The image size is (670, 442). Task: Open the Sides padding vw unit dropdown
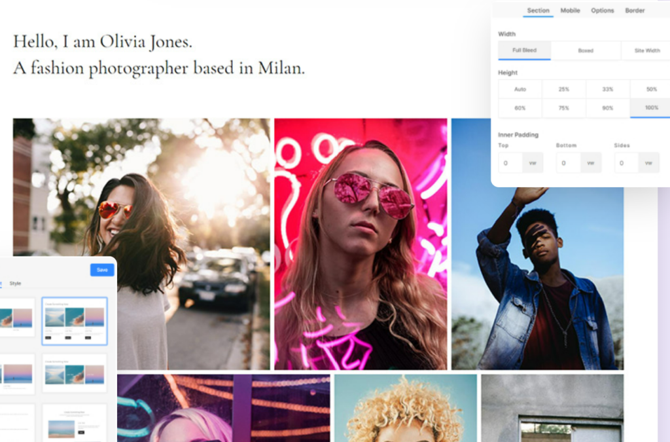pos(648,163)
